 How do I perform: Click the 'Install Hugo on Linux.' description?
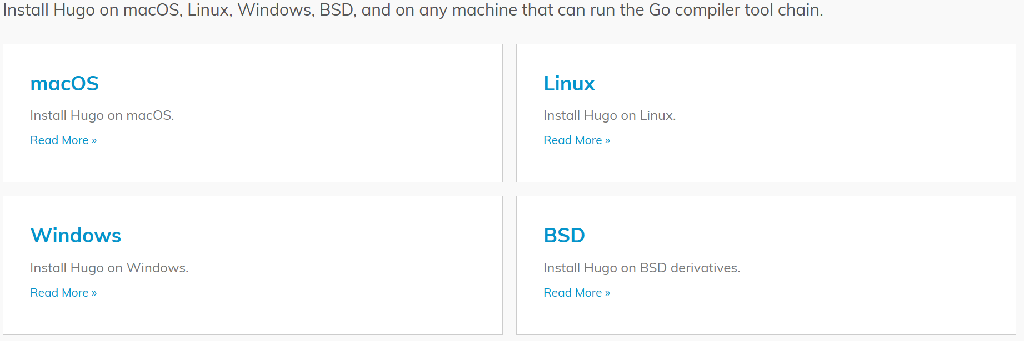[610, 115]
